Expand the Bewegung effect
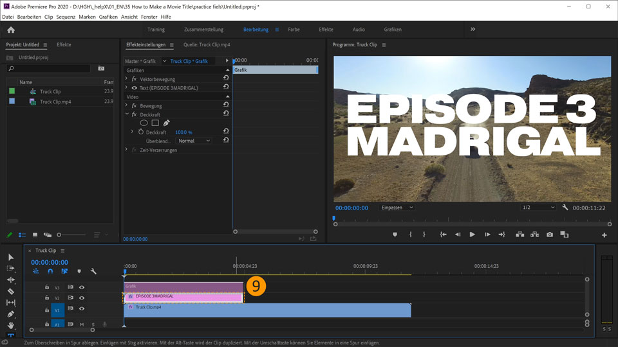The height and width of the screenshot is (347, 618). 127,105
